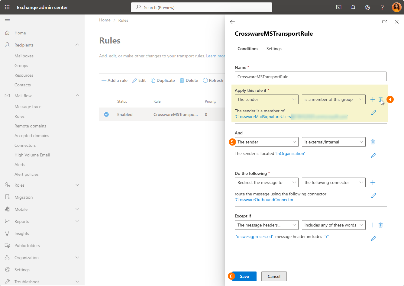
Task: Delete the member of this group condition
Action: [x=381, y=99]
